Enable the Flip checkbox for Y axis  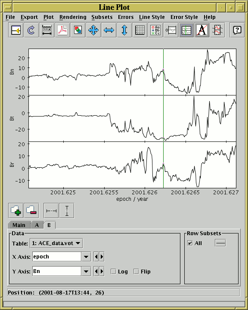click(136, 271)
